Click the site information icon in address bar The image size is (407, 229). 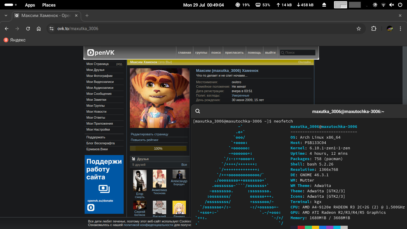[52, 29]
